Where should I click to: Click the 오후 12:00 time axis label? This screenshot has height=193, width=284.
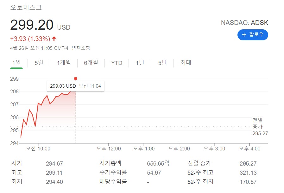pyautogui.click(x=109, y=149)
